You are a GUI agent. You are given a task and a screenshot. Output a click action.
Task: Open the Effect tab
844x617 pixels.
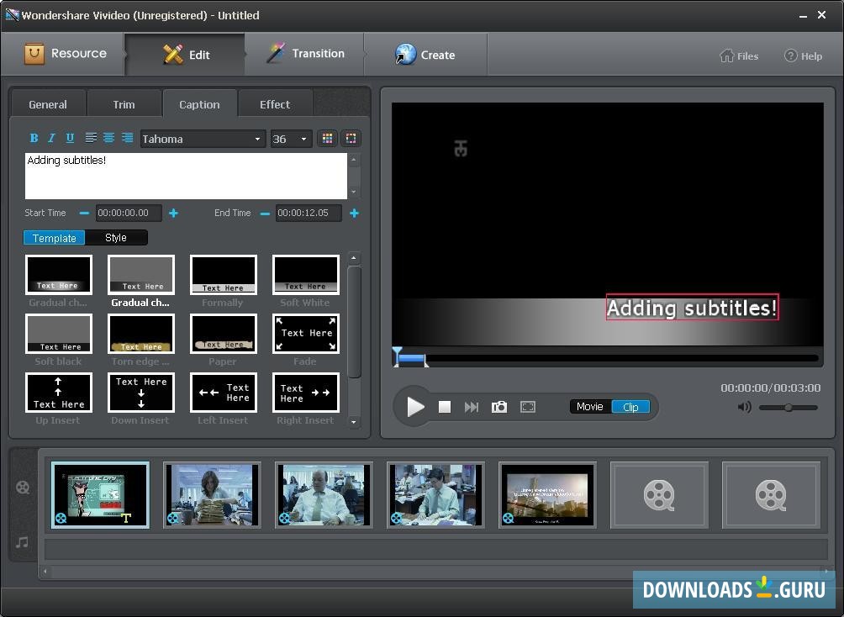pos(274,103)
